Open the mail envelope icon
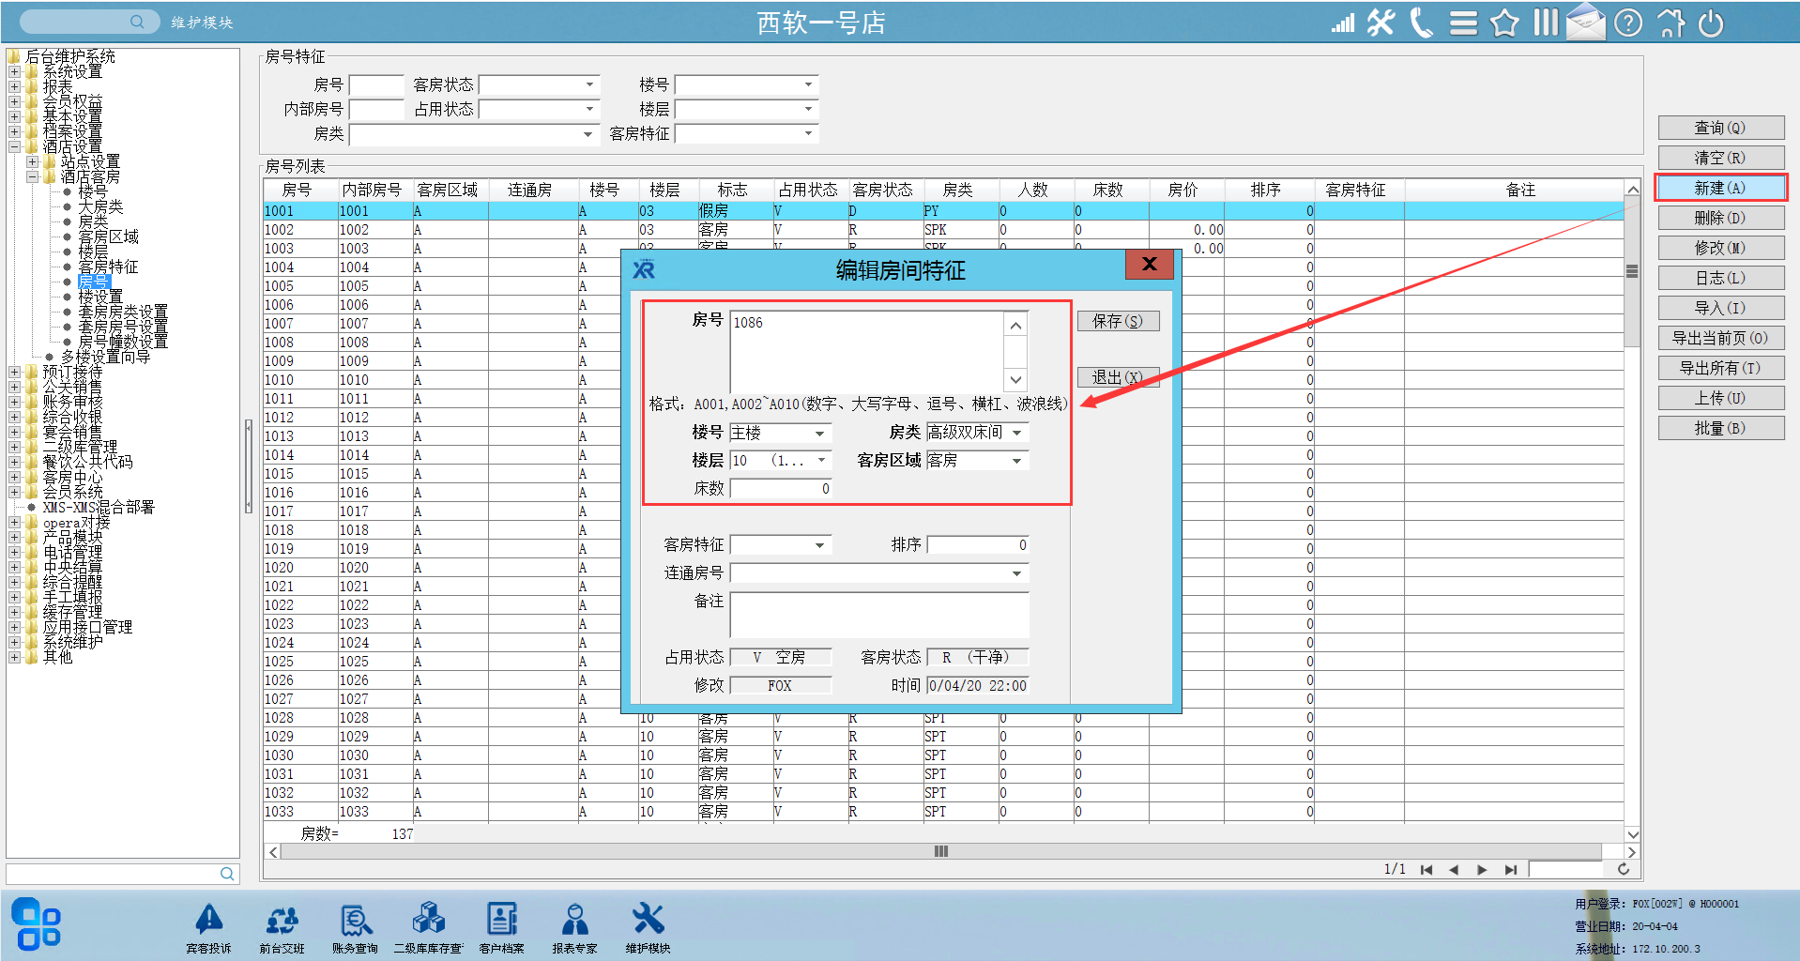 click(x=1586, y=22)
